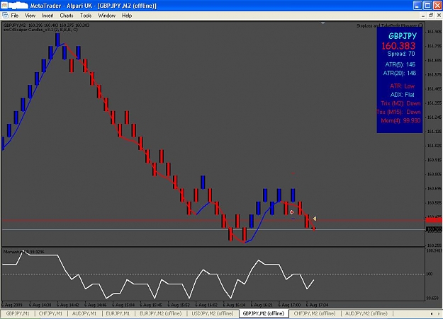443x319 pixels.
Task: Click the tan arrow marker near last candle
Action: tap(315, 219)
